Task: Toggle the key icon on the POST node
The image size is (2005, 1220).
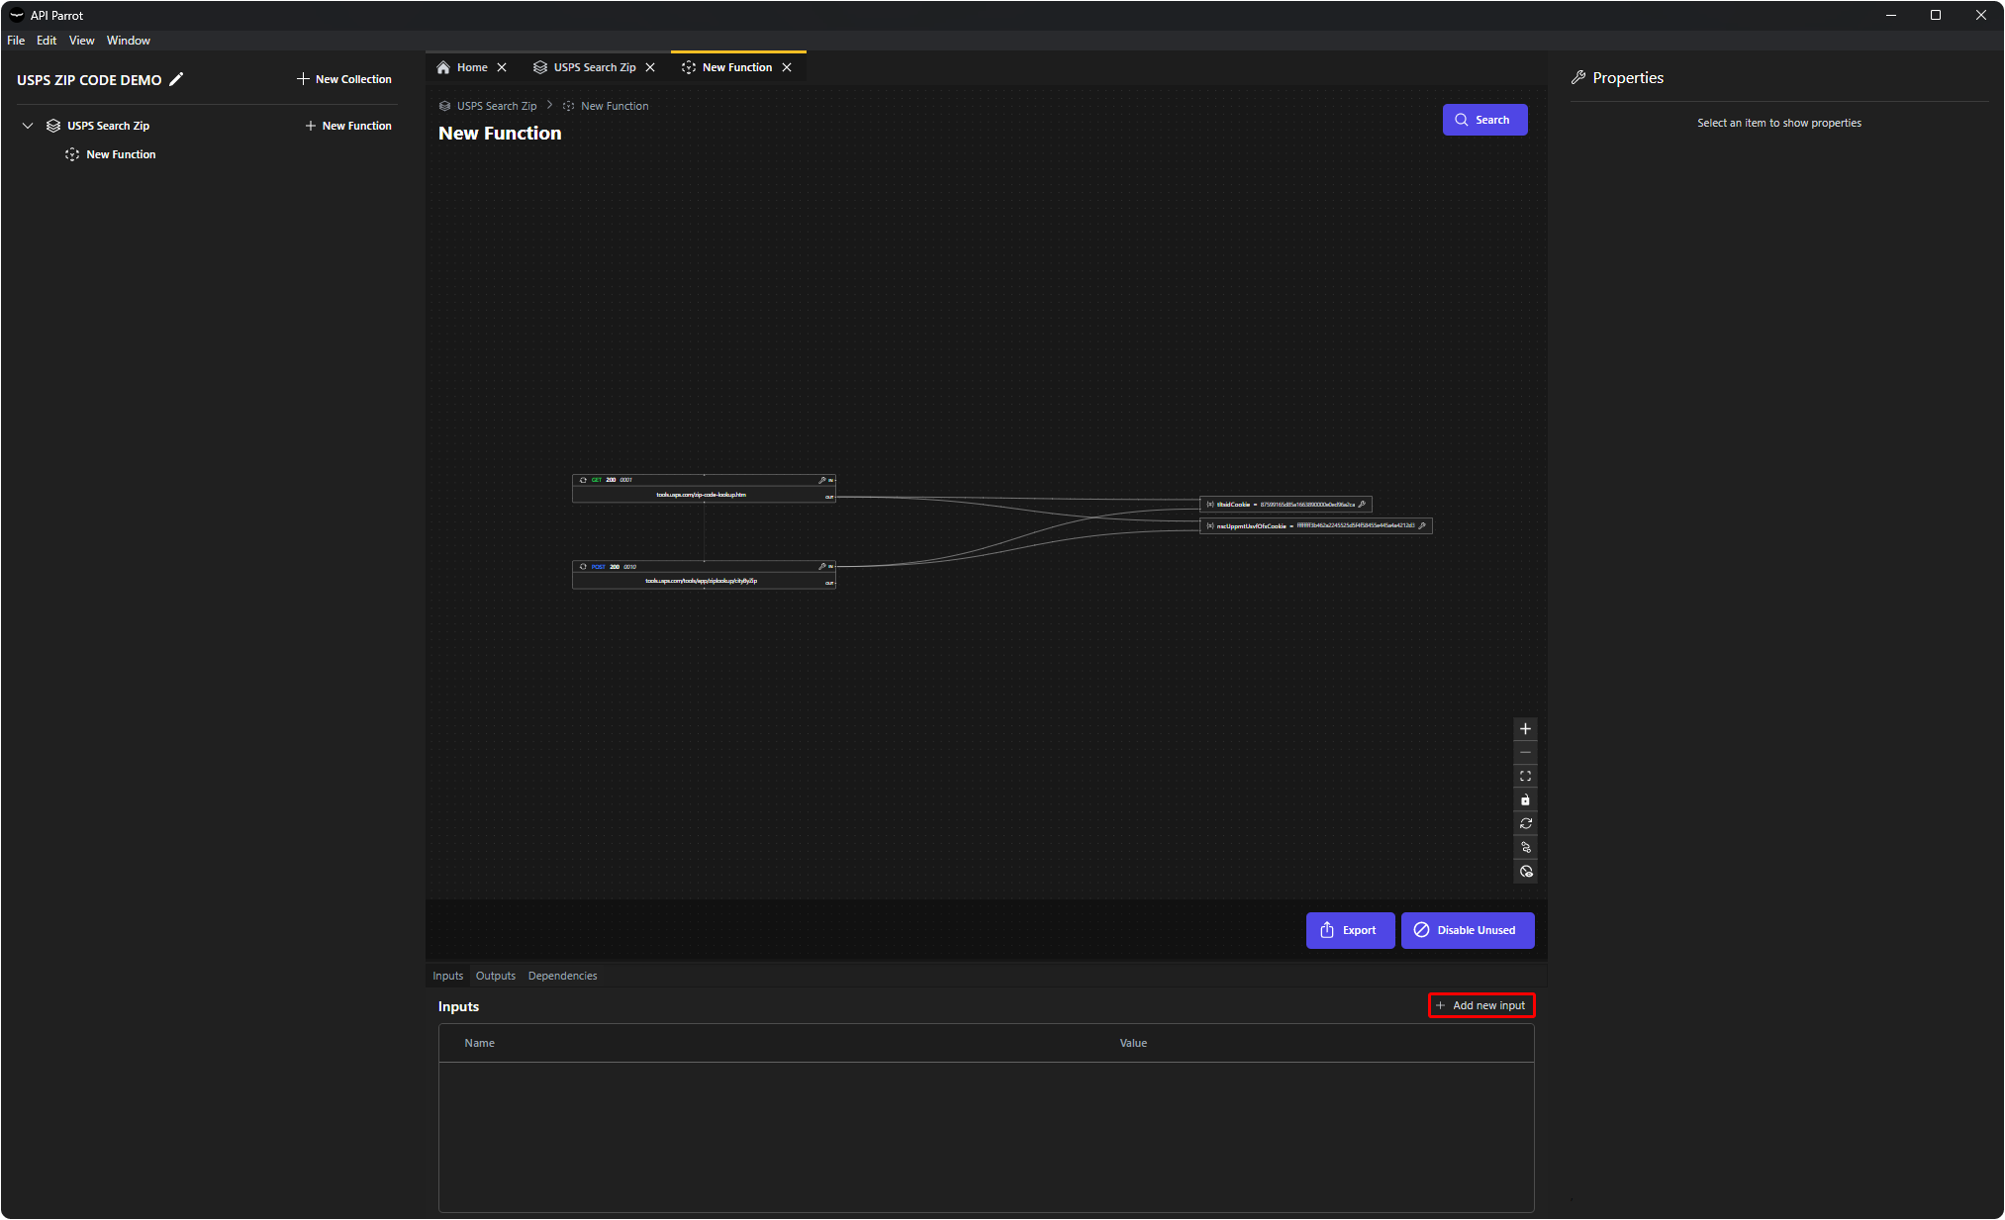Action: tap(822, 566)
